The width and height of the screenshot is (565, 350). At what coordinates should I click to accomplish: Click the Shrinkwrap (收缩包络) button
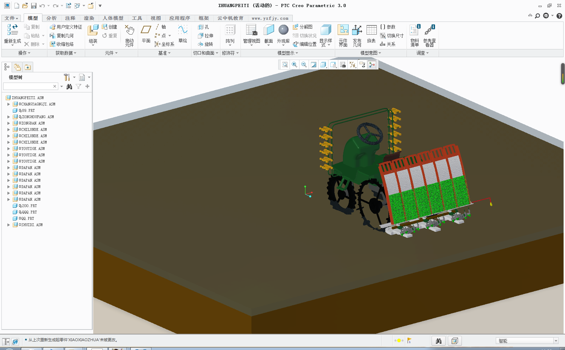(61, 44)
